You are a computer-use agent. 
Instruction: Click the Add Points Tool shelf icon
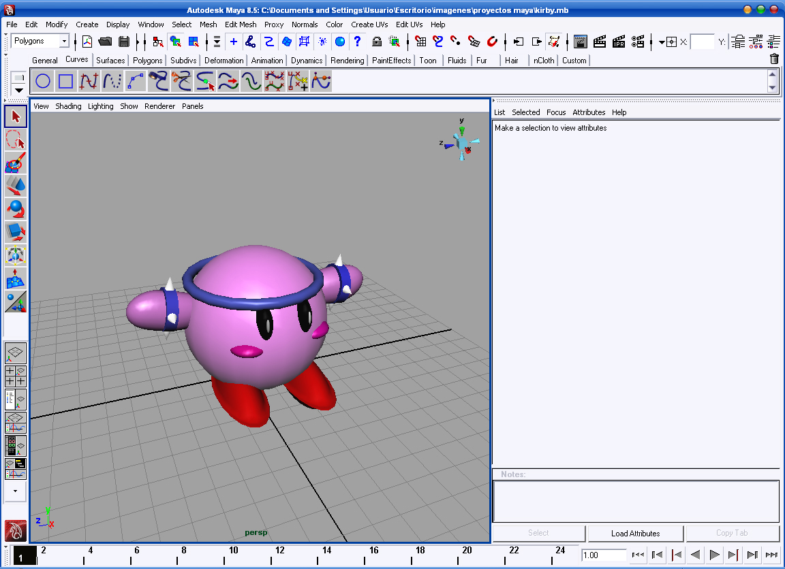[297, 81]
